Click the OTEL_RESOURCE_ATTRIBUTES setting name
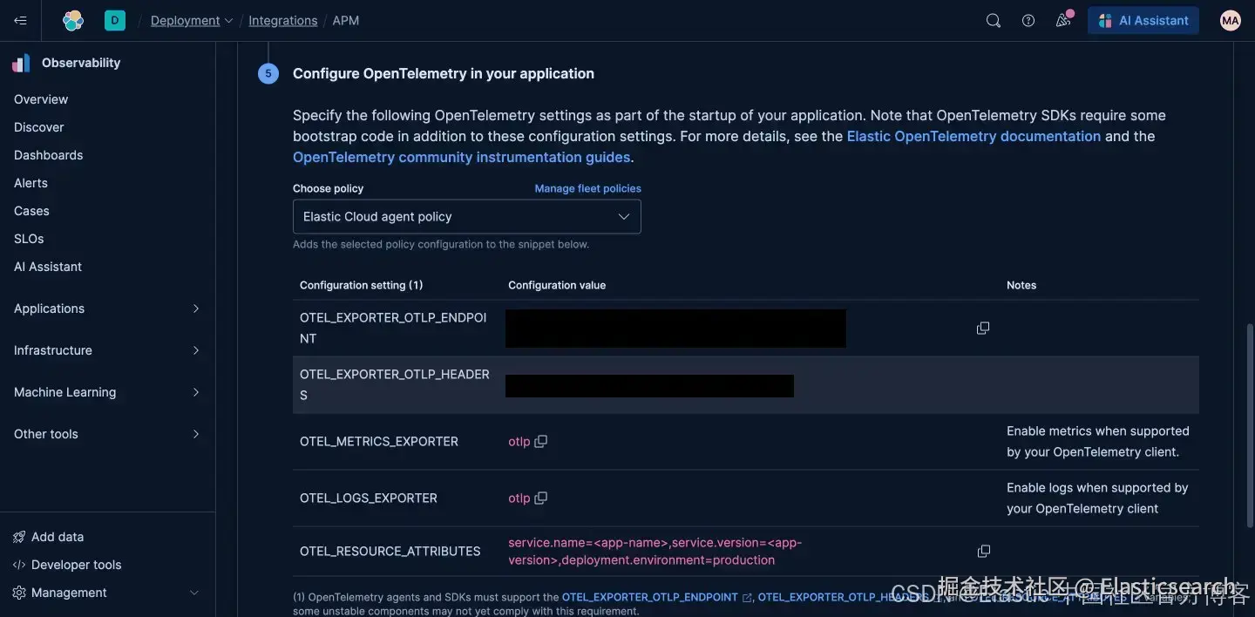The image size is (1255, 617). [x=390, y=552]
